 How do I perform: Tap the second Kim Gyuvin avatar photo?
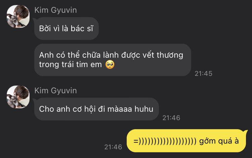click(x=18, y=97)
